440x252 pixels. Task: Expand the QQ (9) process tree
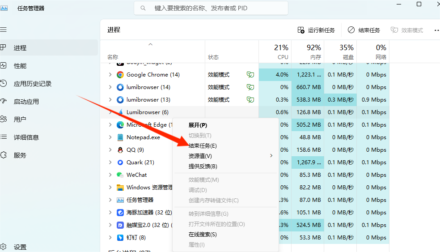110,150
